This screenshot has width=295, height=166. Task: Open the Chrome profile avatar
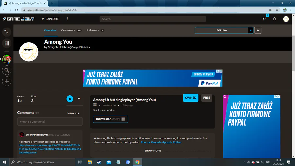click(285, 10)
